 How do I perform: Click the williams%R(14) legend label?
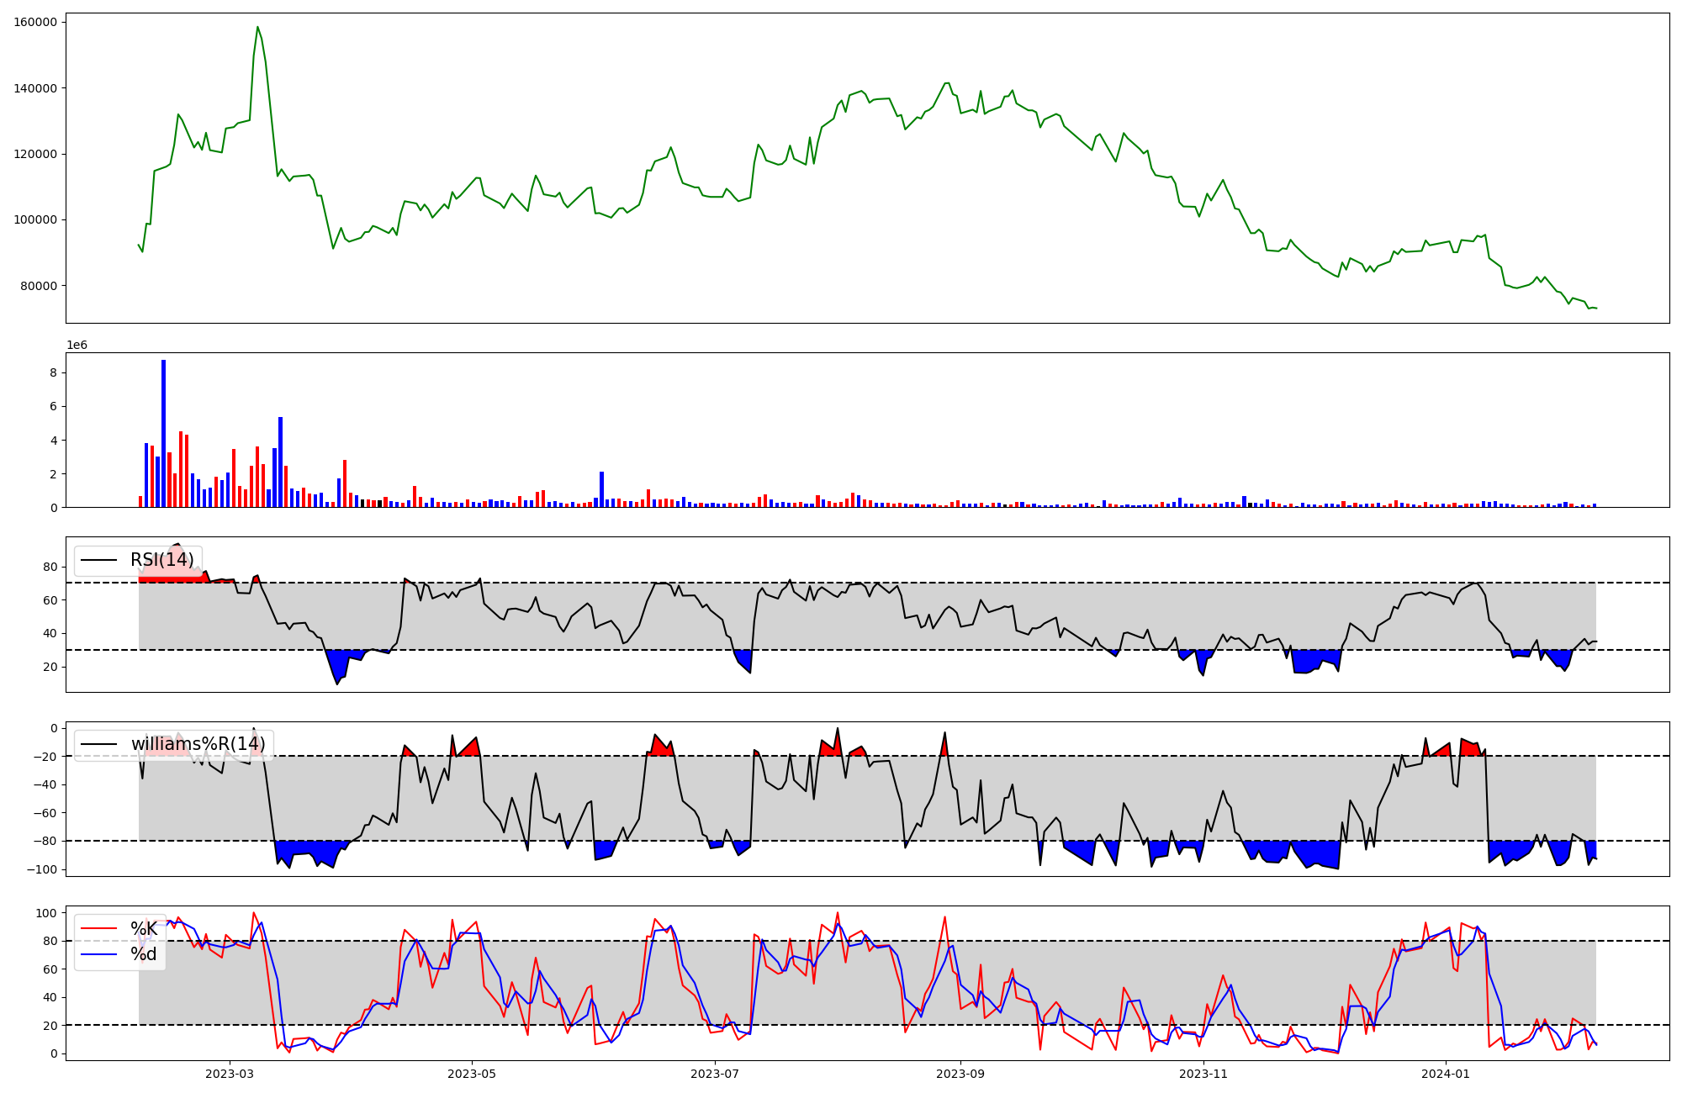(x=198, y=744)
